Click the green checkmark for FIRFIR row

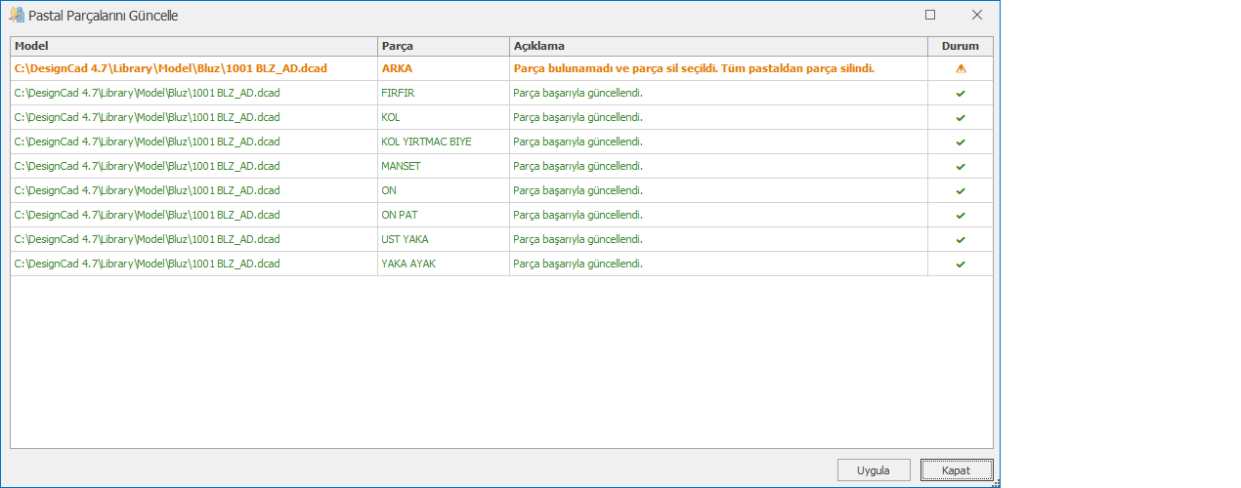(961, 94)
